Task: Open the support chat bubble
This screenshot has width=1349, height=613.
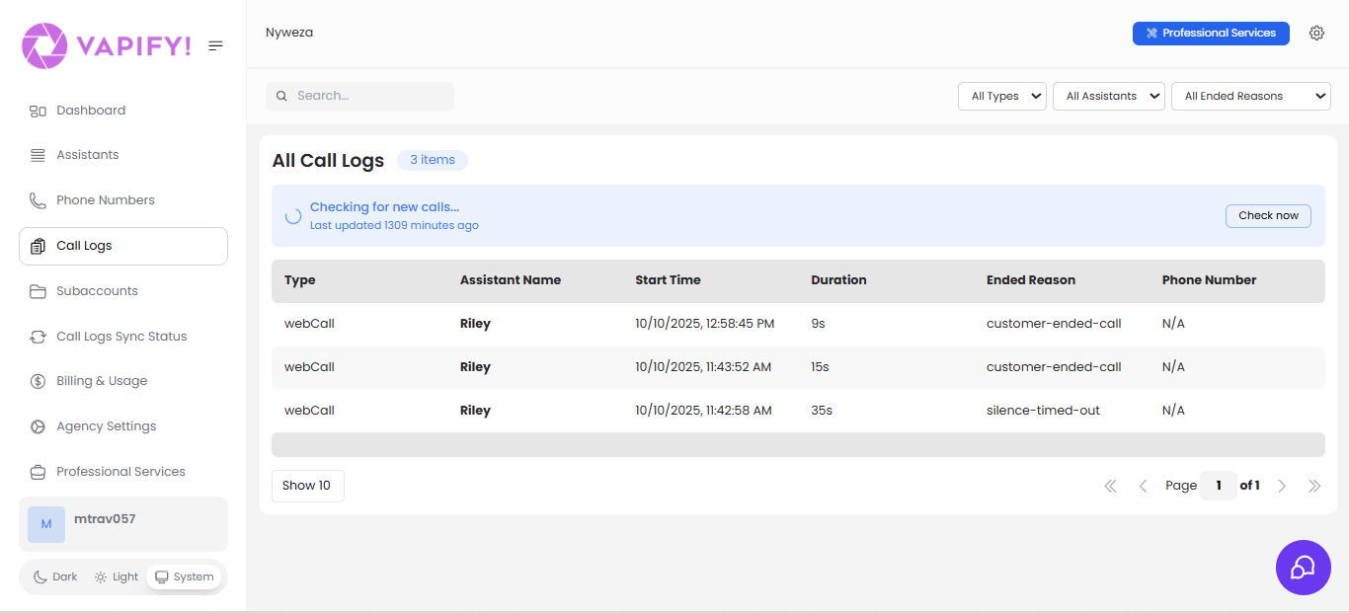Action: [1303, 568]
